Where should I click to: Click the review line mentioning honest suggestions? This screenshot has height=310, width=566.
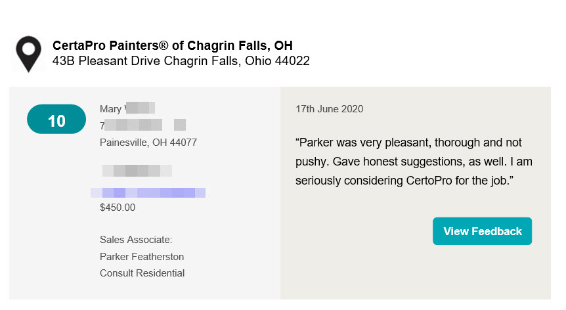click(x=414, y=162)
